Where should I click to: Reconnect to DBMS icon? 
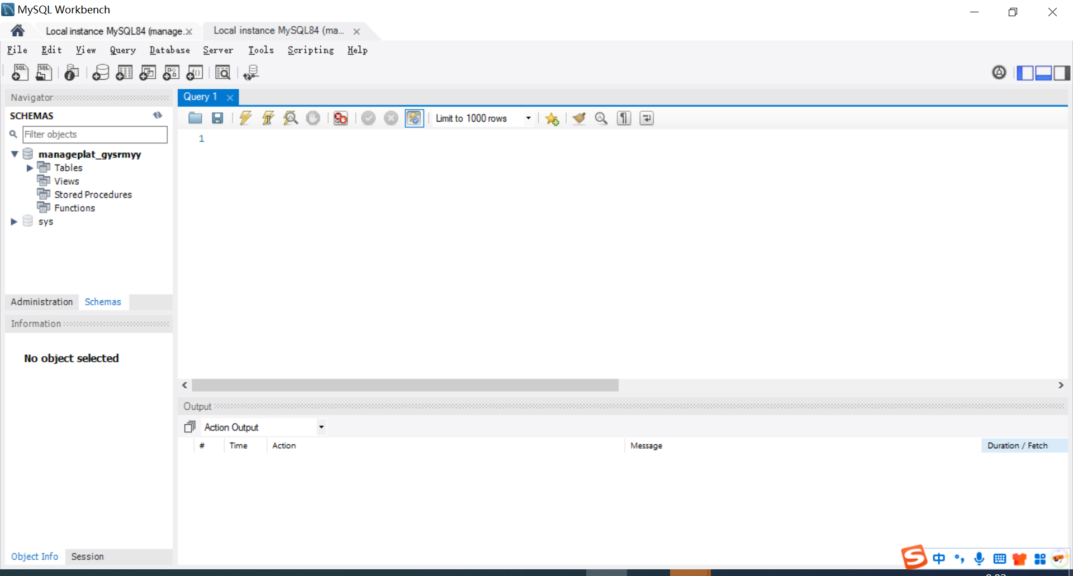pos(251,73)
